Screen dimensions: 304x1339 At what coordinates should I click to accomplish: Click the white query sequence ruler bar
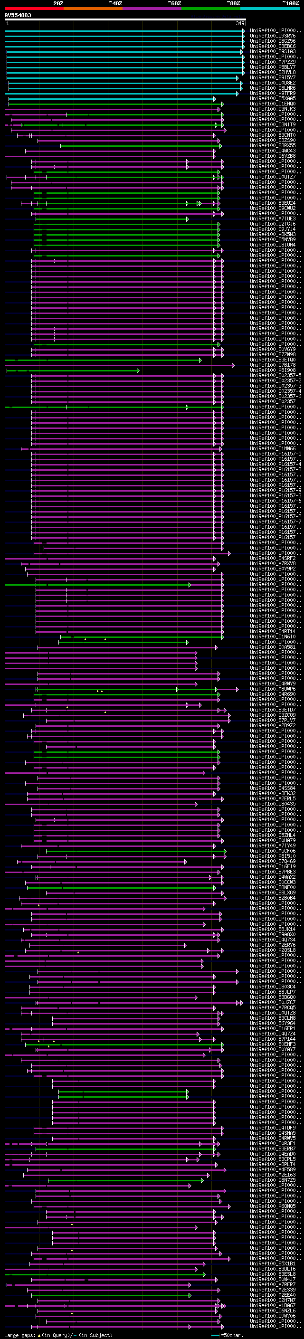pos(125,20)
